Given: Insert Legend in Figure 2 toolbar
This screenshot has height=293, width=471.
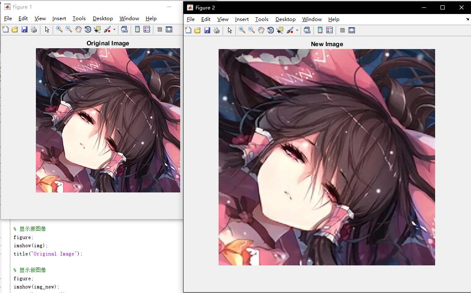Looking at the screenshot, I should tap(329, 30).
